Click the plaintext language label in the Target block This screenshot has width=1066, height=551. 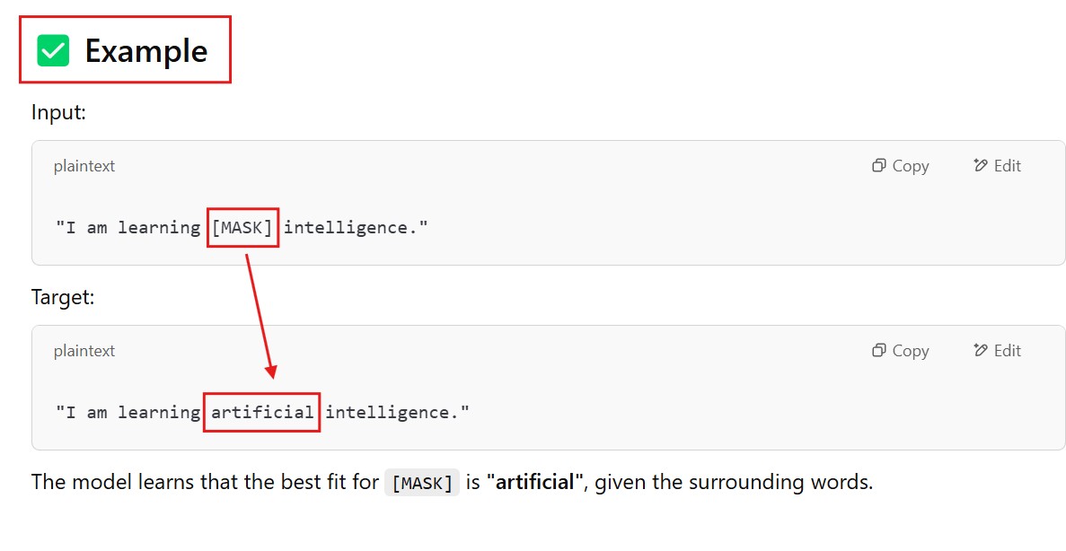point(84,351)
